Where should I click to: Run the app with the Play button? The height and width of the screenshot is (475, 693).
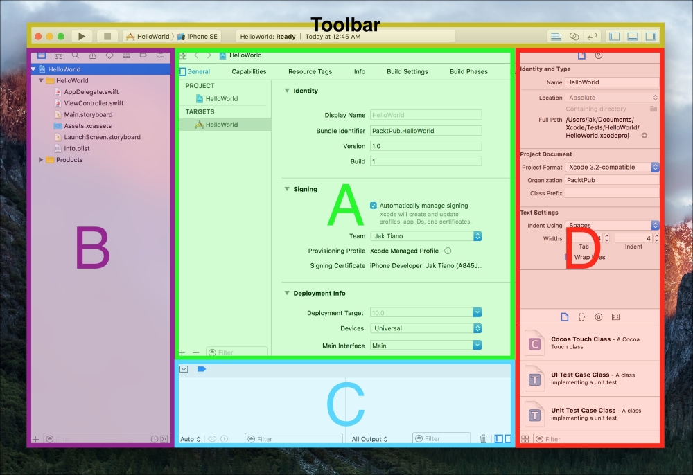82,36
